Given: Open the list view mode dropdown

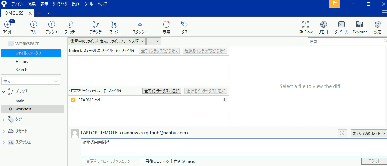Looking at the screenshot, I should pos(154,41).
